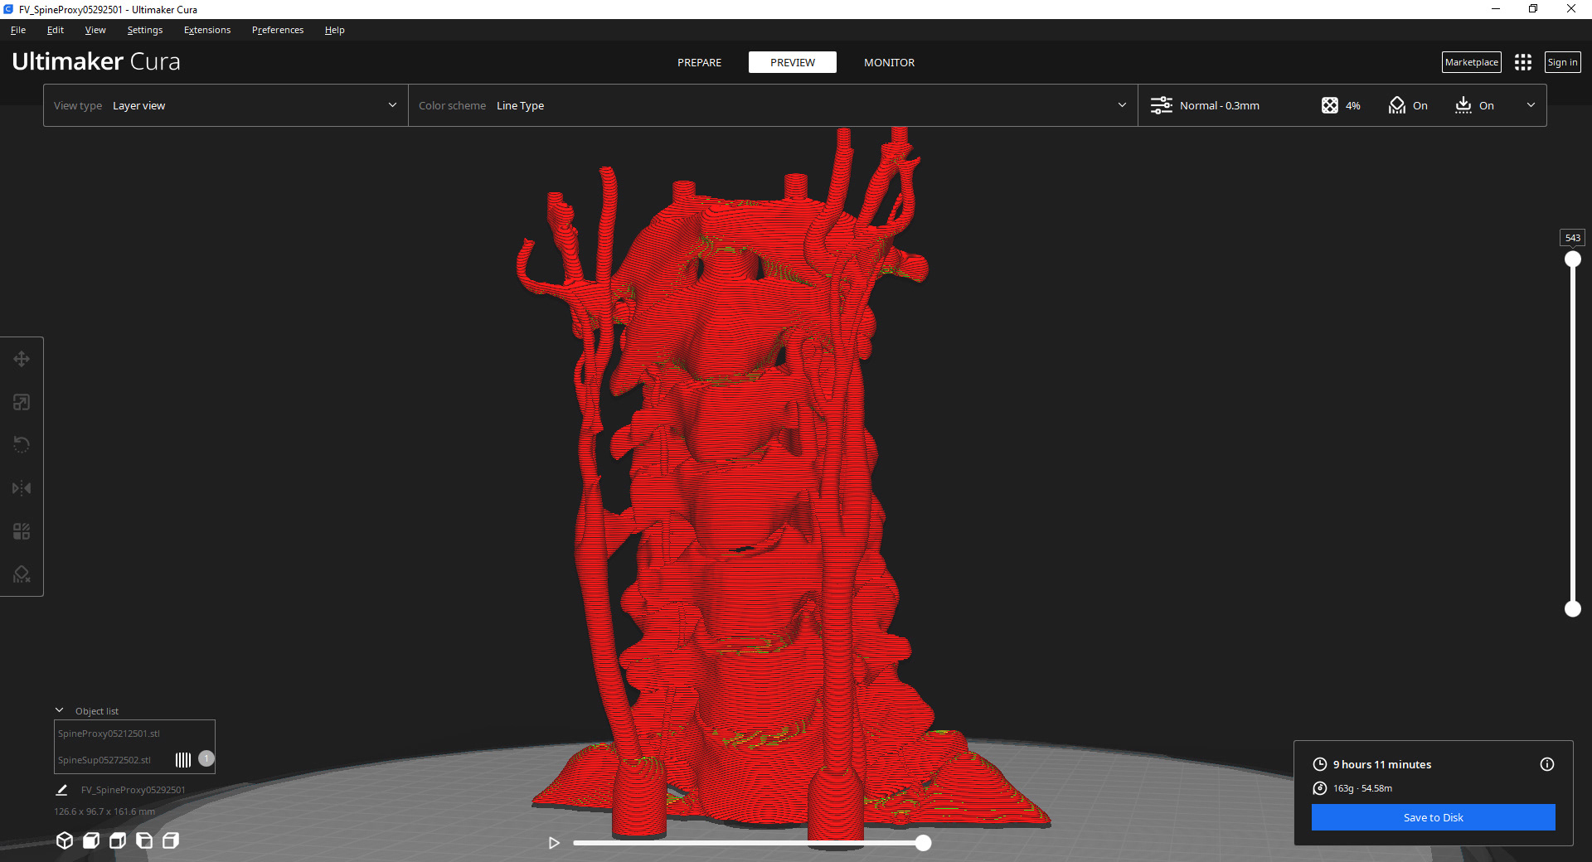The image size is (1592, 862).
Task: Open the Settings menu
Action: pos(145,30)
